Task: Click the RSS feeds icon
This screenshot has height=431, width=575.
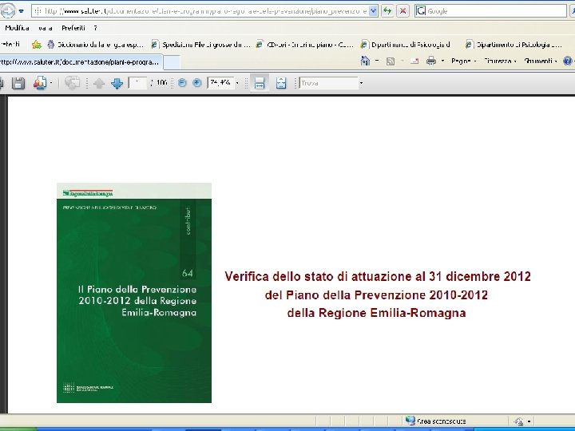Action: [x=391, y=61]
